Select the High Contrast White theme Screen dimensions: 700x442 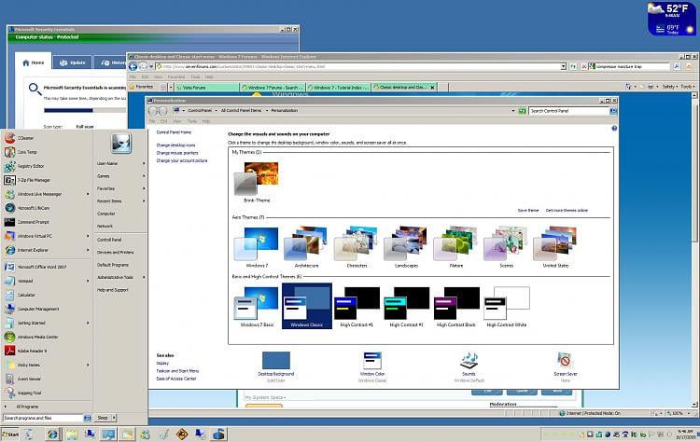[x=506, y=307]
